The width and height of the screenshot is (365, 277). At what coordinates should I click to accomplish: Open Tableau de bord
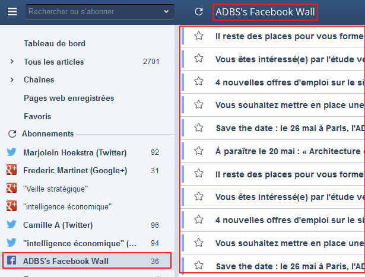55,43
